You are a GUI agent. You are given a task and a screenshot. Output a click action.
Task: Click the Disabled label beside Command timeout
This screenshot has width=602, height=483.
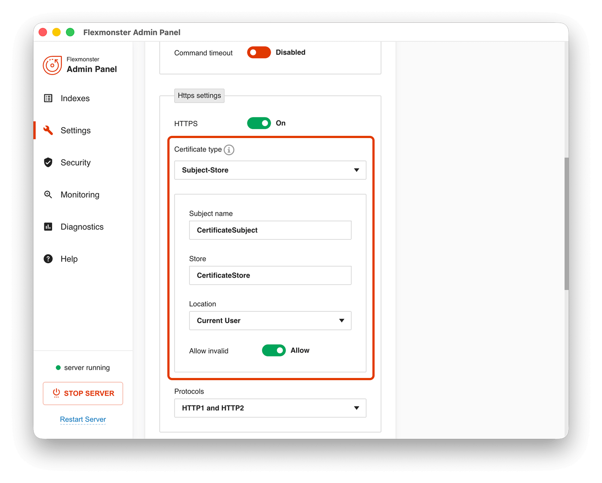290,52
